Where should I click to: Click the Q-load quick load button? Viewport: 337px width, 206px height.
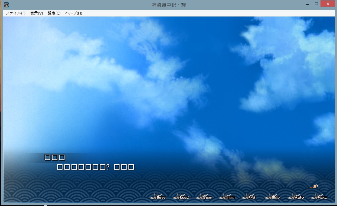pyautogui.click(x=226, y=197)
